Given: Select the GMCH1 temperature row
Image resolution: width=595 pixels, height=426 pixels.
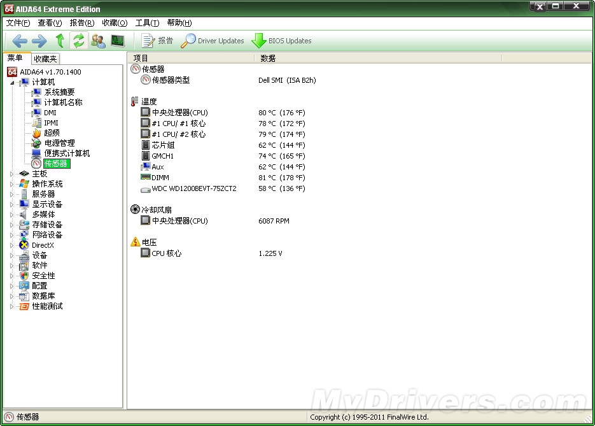Looking at the screenshot, I should 223,155.
